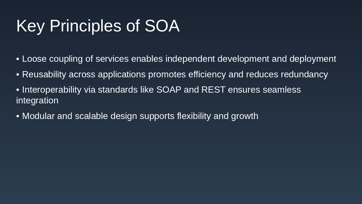Click the word "deployment" in the first bullet
The height and width of the screenshot is (204, 362).
(x=313, y=59)
